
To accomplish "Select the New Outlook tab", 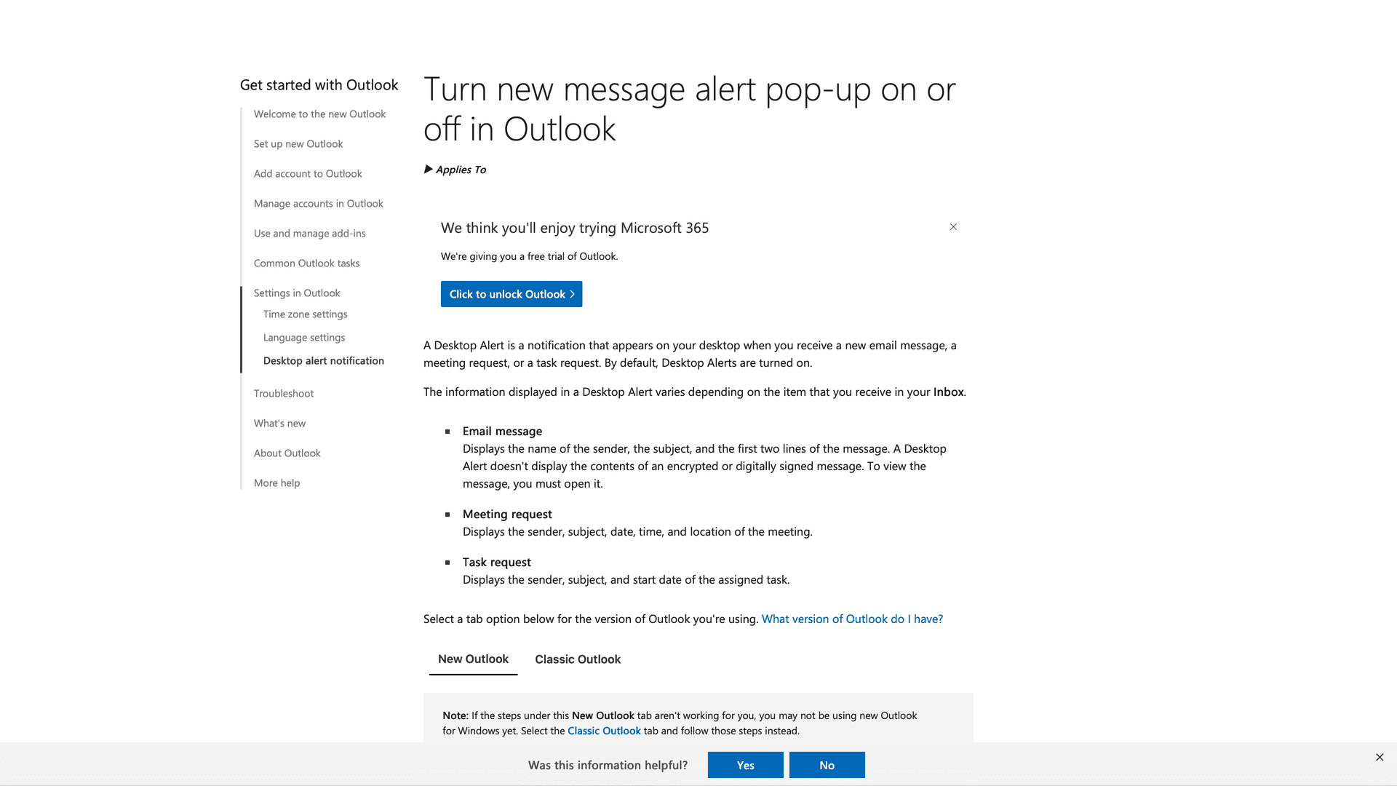I will point(473,659).
